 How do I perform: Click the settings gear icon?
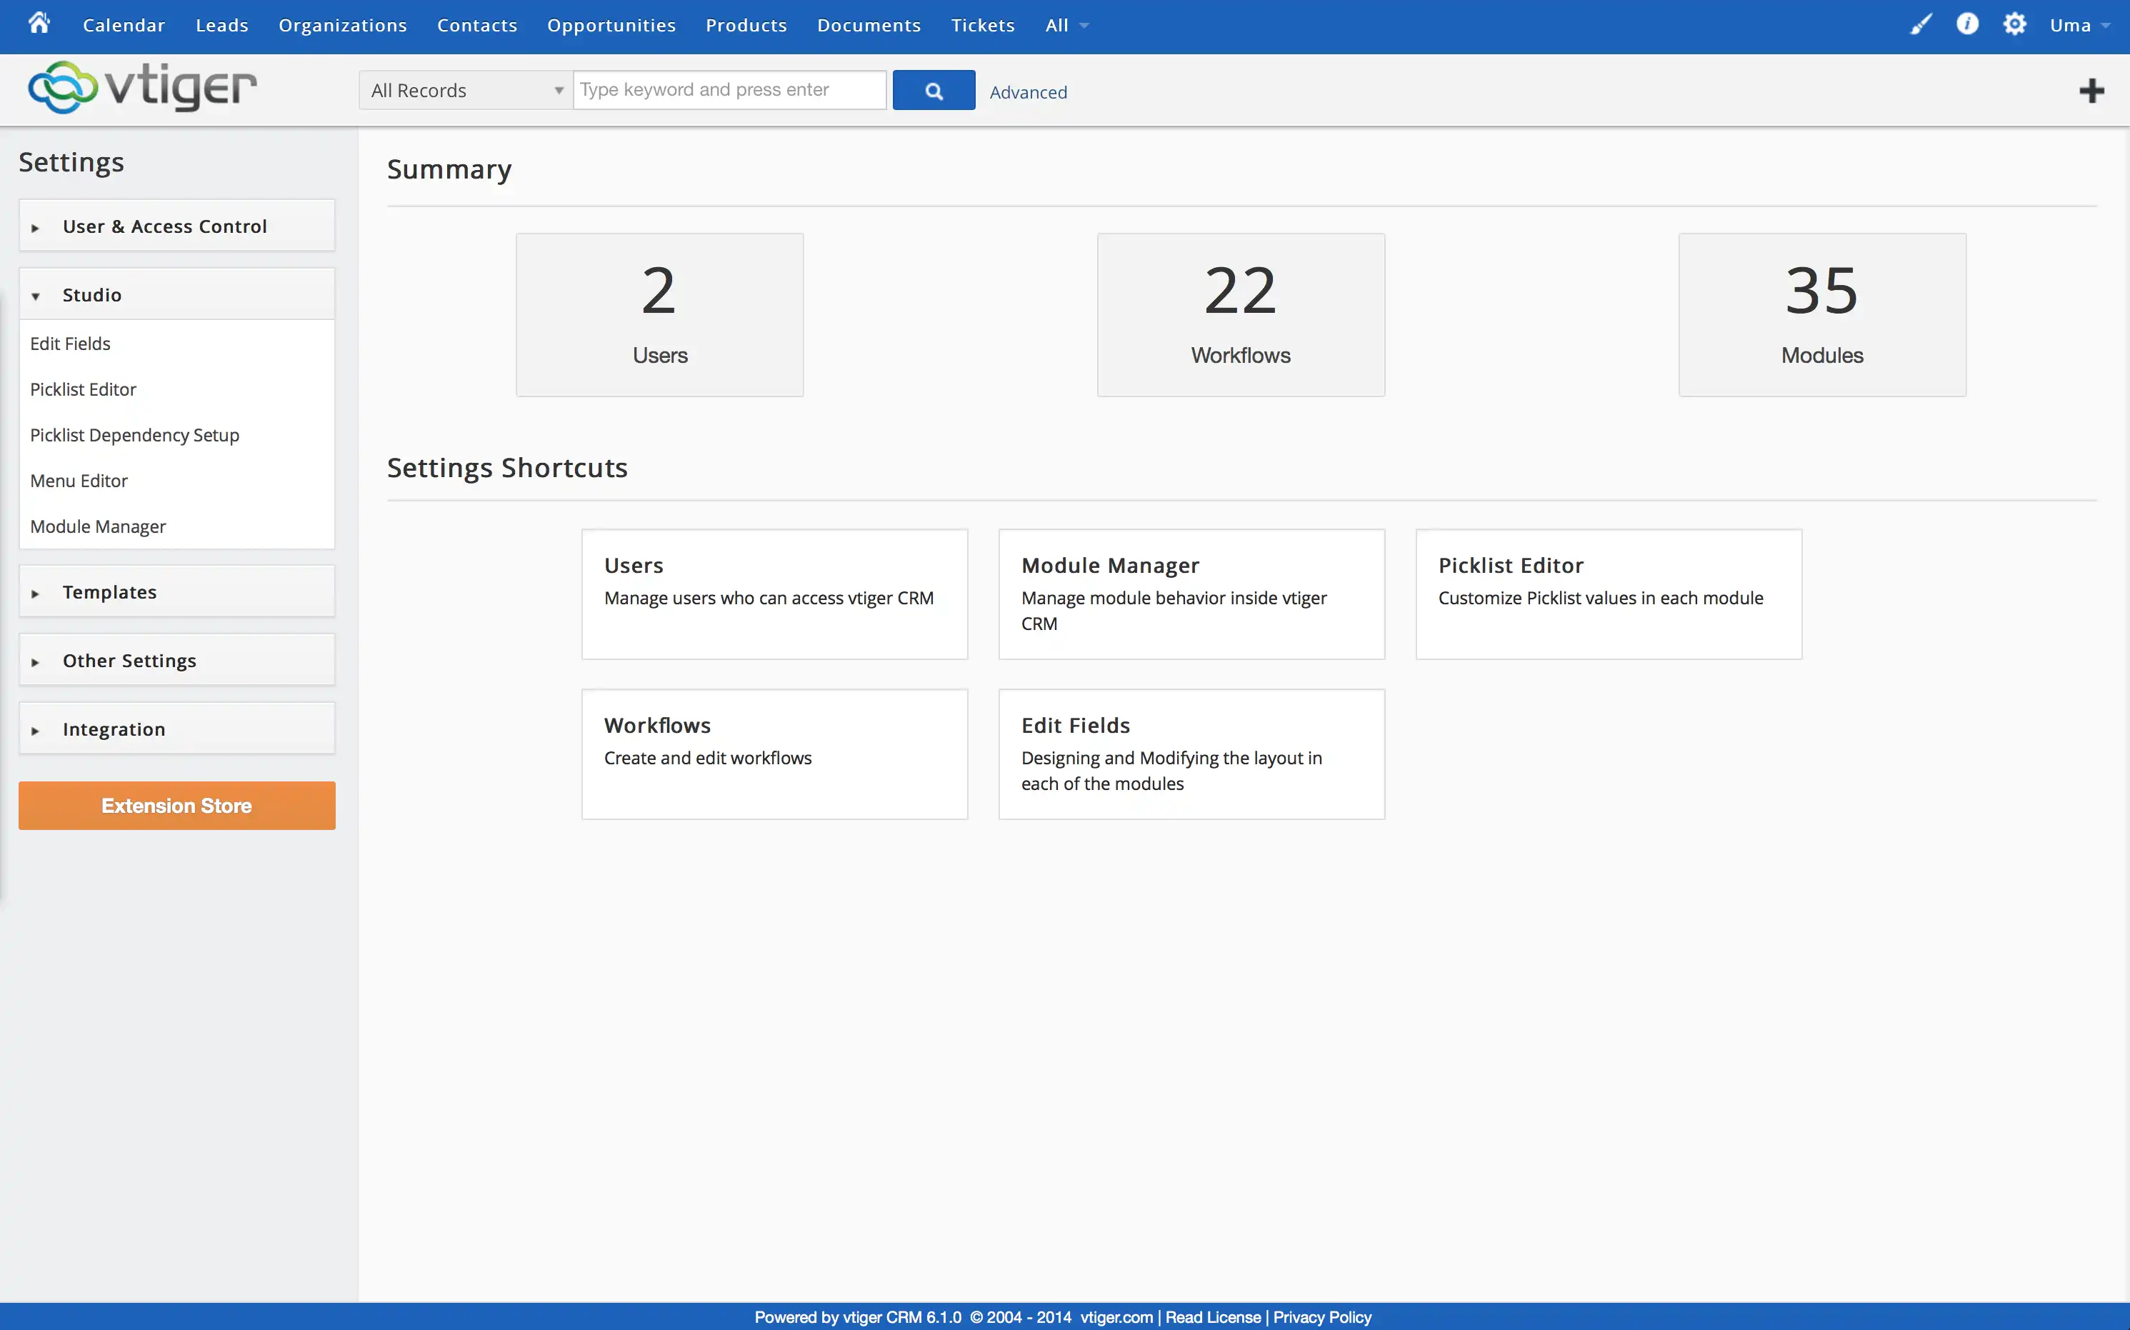(x=2012, y=24)
